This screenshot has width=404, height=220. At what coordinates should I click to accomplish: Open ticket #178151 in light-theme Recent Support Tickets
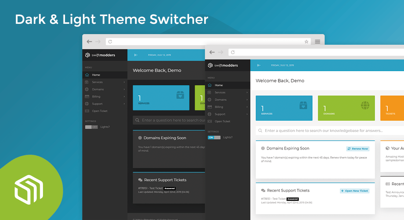click(x=273, y=199)
